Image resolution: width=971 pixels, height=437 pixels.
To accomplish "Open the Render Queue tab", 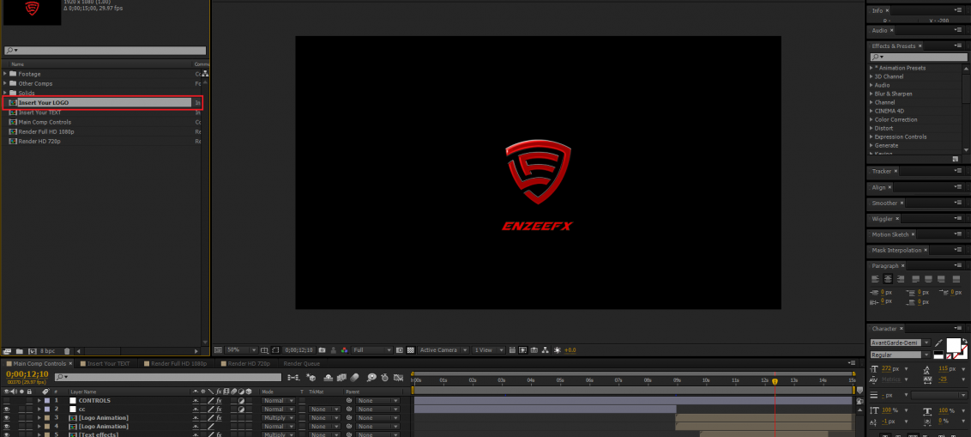I will click(302, 364).
